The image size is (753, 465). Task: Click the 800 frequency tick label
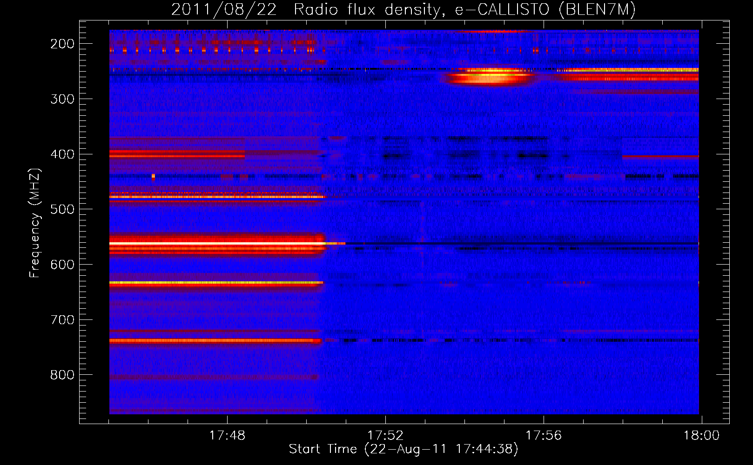[62, 375]
